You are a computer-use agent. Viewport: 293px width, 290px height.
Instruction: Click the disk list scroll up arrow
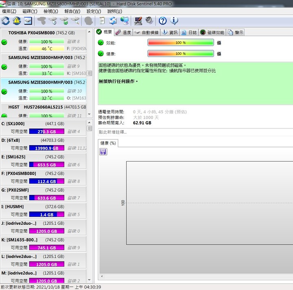pyautogui.click(x=90, y=32)
